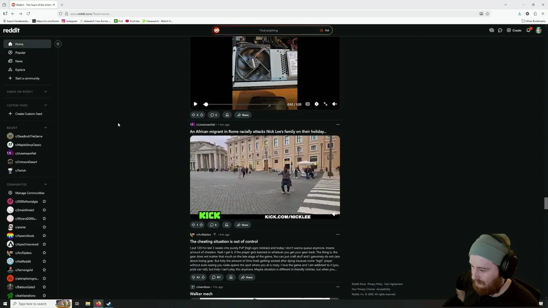The width and height of the screenshot is (548, 308).
Task: Open Steam from the taskbar
Action: pyautogui.click(x=109, y=304)
